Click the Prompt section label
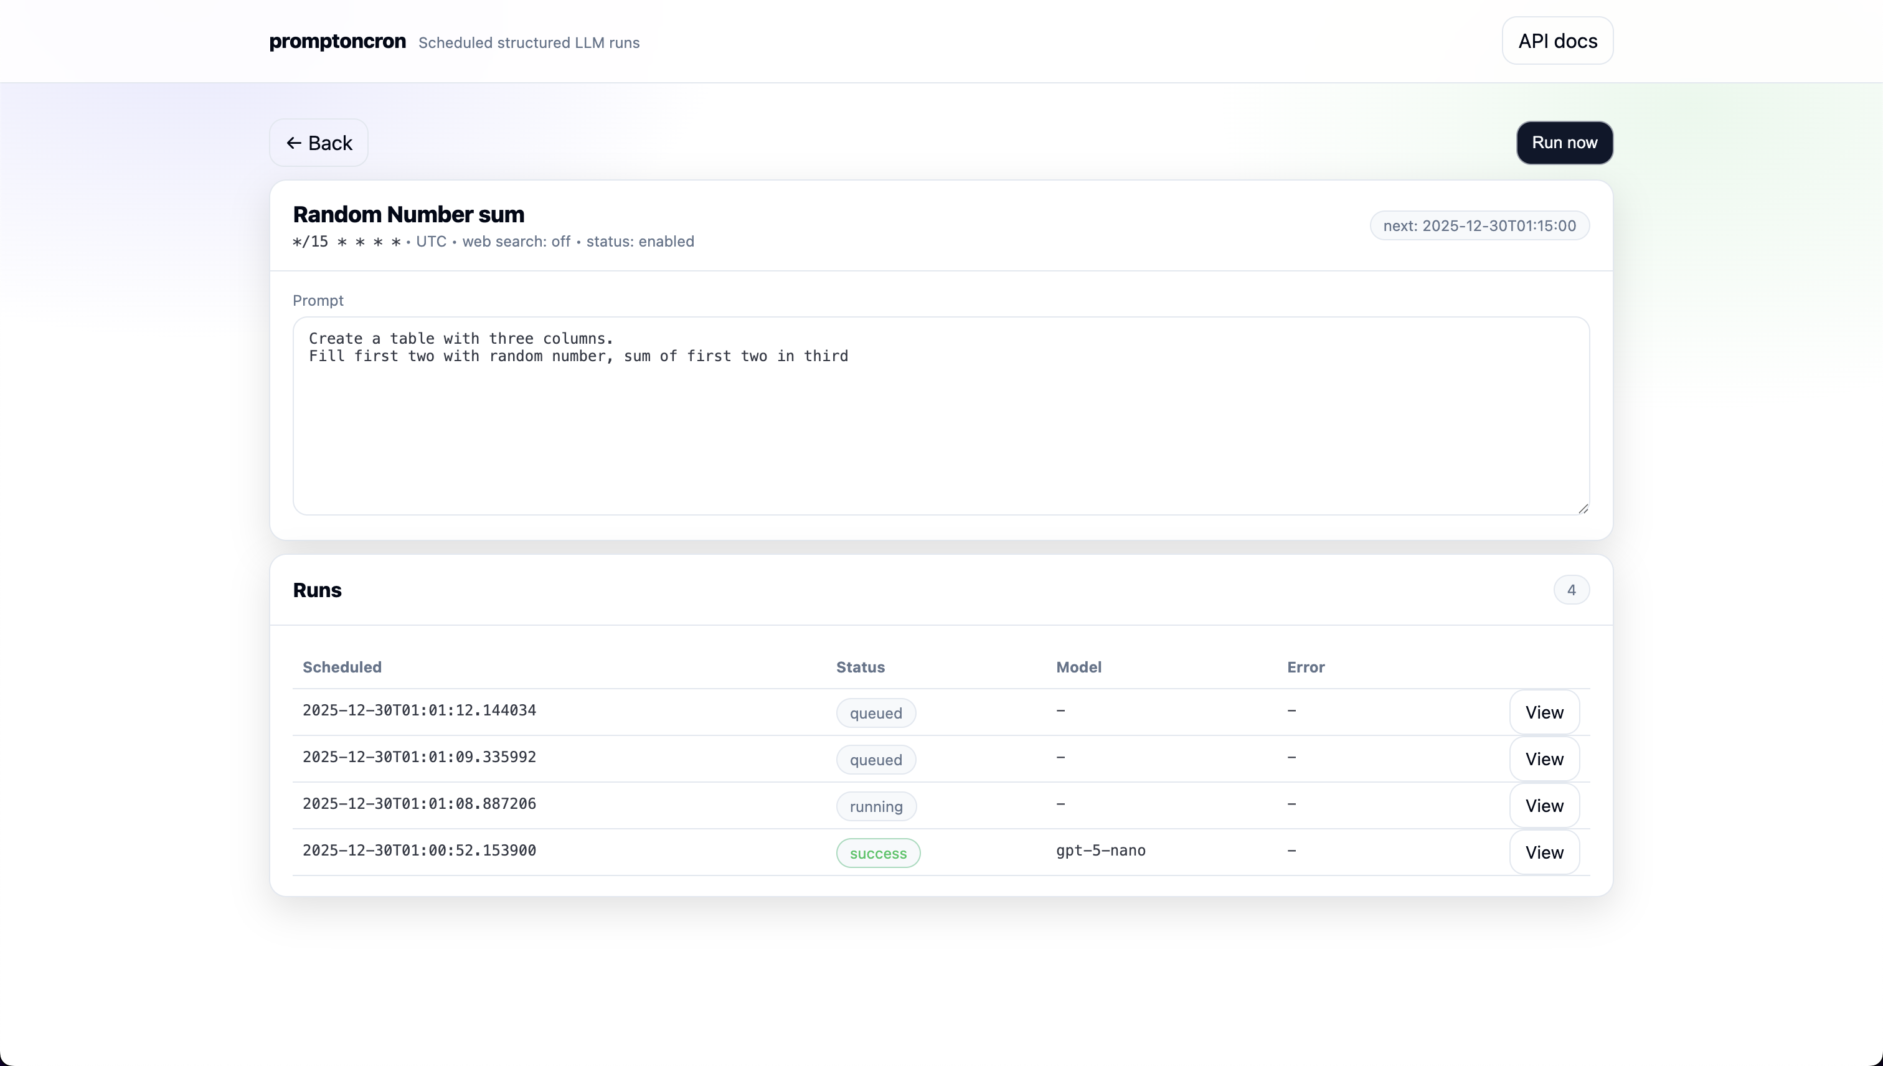 [318, 300]
